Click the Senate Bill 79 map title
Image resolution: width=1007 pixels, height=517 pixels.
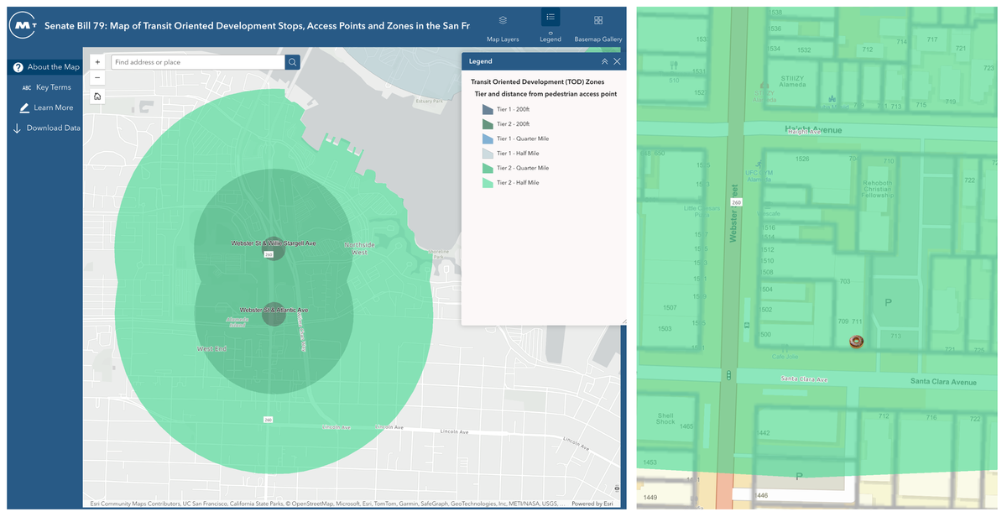pos(256,26)
